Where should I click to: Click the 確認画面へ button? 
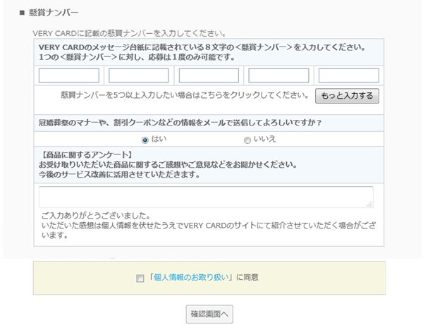[x=209, y=314]
